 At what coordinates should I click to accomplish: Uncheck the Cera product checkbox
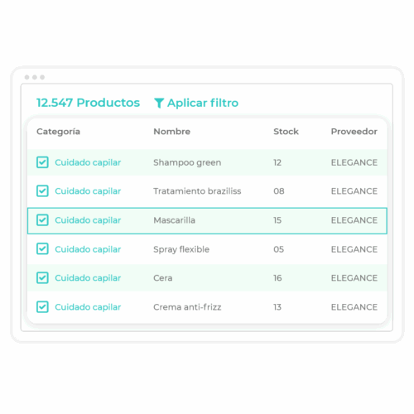42,278
